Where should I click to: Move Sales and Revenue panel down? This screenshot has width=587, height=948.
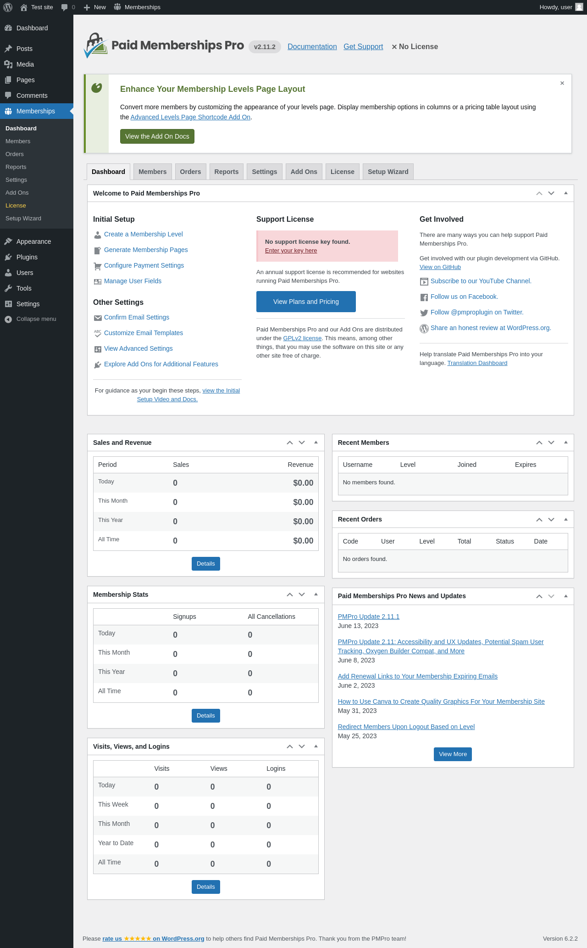click(x=302, y=443)
